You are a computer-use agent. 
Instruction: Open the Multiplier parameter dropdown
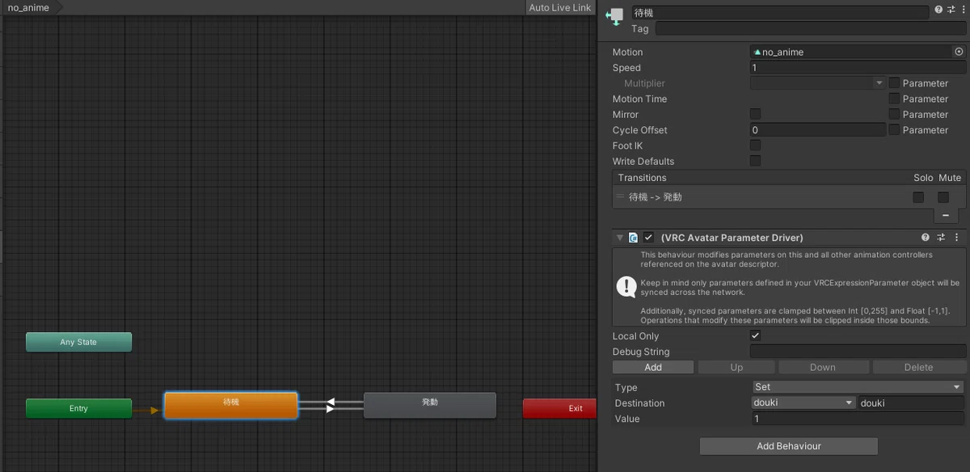pos(818,83)
